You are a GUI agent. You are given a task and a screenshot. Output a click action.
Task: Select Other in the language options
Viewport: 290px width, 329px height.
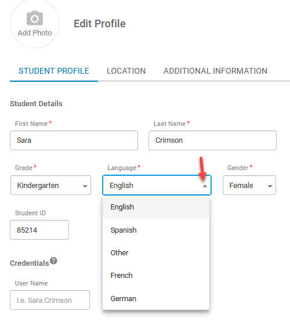[x=156, y=252]
